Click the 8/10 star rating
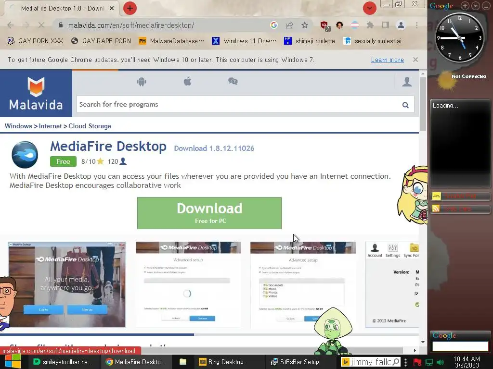493x369 pixels. tap(92, 161)
